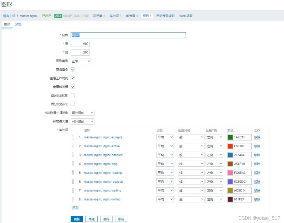Click drag handle of nginx-handled row
Viewport: 284px width, 223px height.
coord(73,155)
